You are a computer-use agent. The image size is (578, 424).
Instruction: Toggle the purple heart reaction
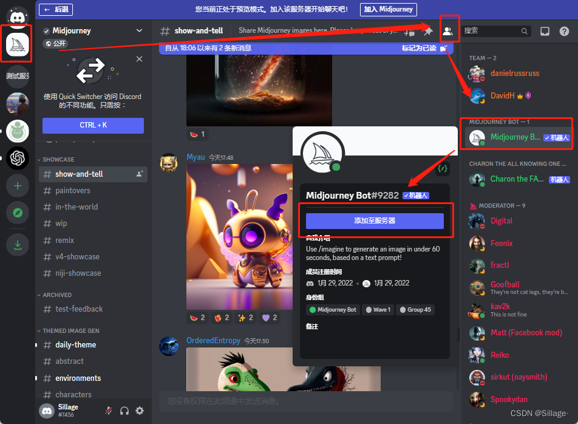[x=270, y=318]
